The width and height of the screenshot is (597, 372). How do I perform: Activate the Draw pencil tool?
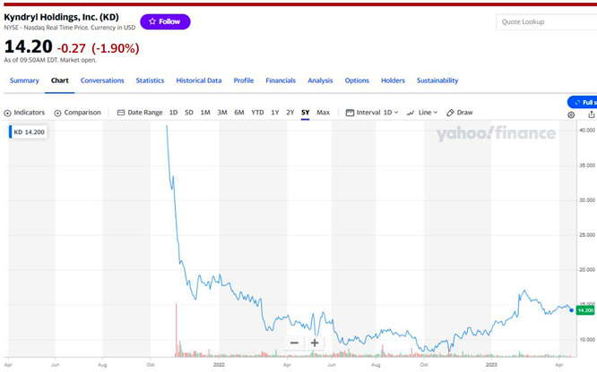point(460,113)
